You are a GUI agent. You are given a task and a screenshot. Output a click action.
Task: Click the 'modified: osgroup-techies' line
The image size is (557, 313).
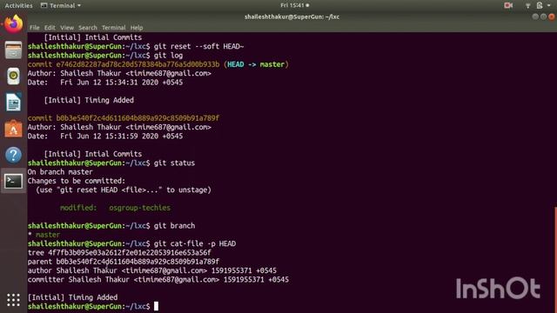pyautogui.click(x=115, y=208)
